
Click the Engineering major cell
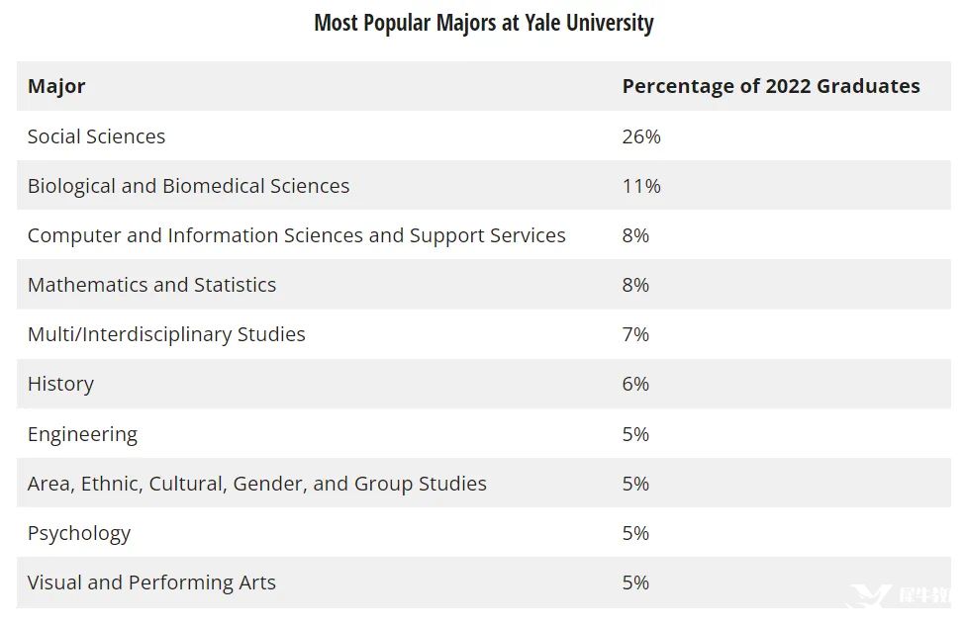pyautogui.click(x=82, y=434)
